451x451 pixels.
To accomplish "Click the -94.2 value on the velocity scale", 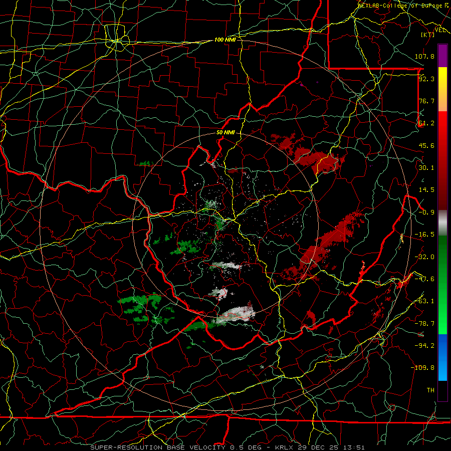I will [424, 346].
